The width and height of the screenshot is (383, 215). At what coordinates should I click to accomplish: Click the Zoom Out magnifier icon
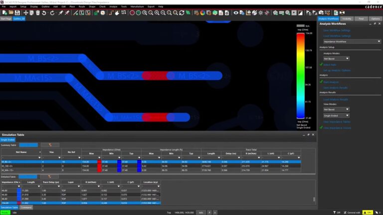[x=163, y=12]
